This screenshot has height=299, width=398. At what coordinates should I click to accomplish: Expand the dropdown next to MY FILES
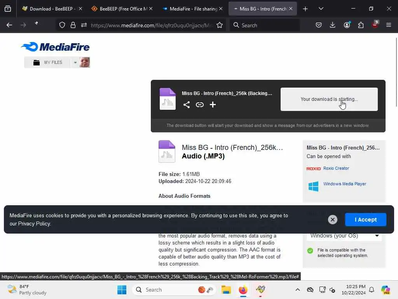click(75, 62)
